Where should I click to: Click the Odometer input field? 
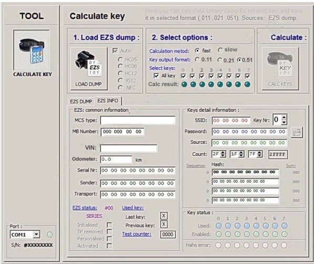[x=116, y=160]
